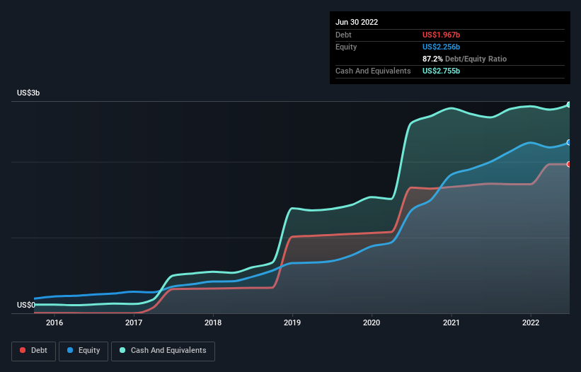Toggle the Equity series legend button

84,351
